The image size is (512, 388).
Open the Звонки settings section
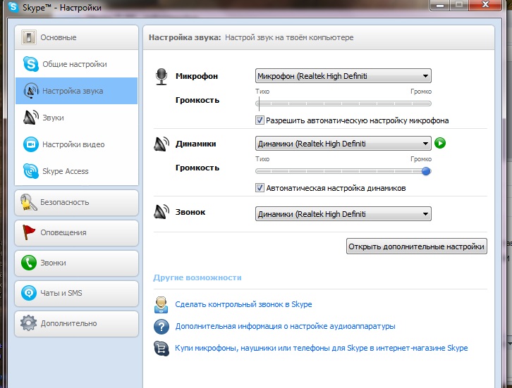point(76,263)
